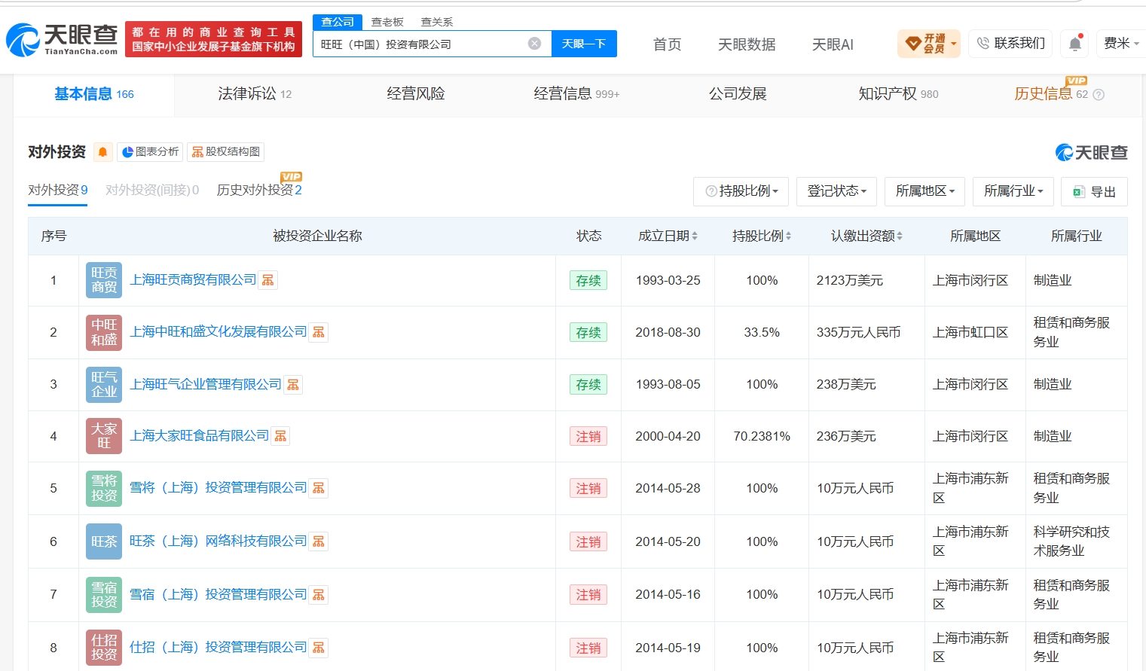The width and height of the screenshot is (1146, 671).
Task: Open equity chart icon for 旺茶（上海）网络科技有限公司
Action: tap(319, 541)
